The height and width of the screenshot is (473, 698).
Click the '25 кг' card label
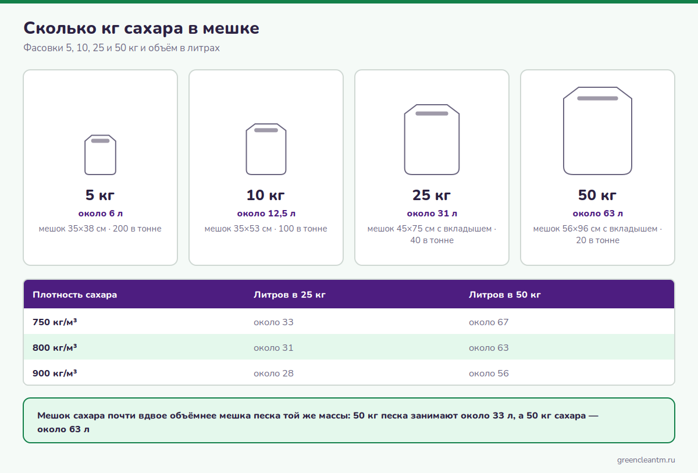coord(432,195)
